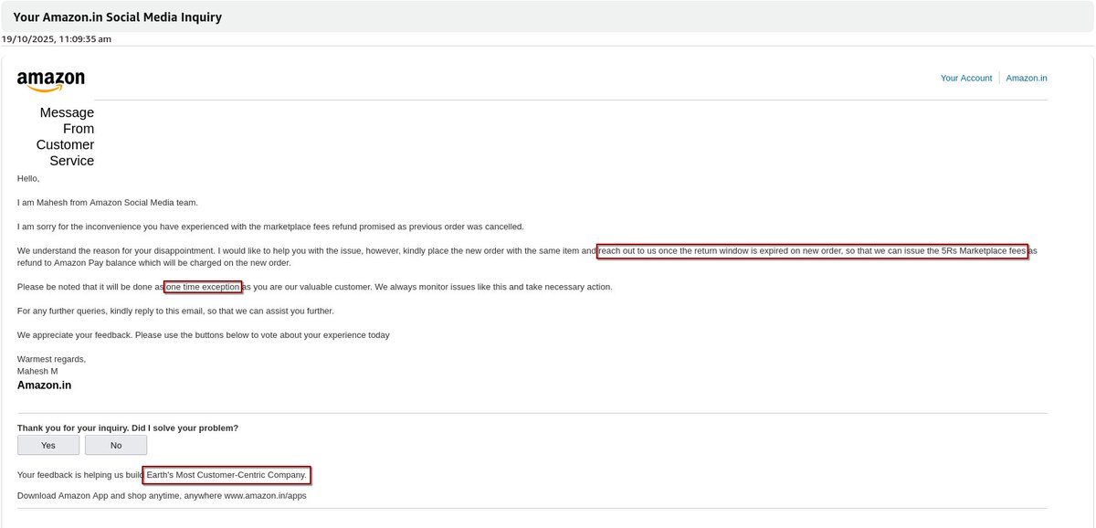Image resolution: width=1096 pixels, height=528 pixels.
Task: Click 'I am Mahesh from Amazon Social Media team.'
Action: click(x=108, y=202)
